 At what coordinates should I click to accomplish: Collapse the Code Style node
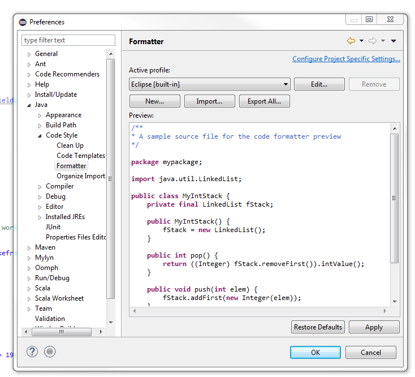pos(40,136)
